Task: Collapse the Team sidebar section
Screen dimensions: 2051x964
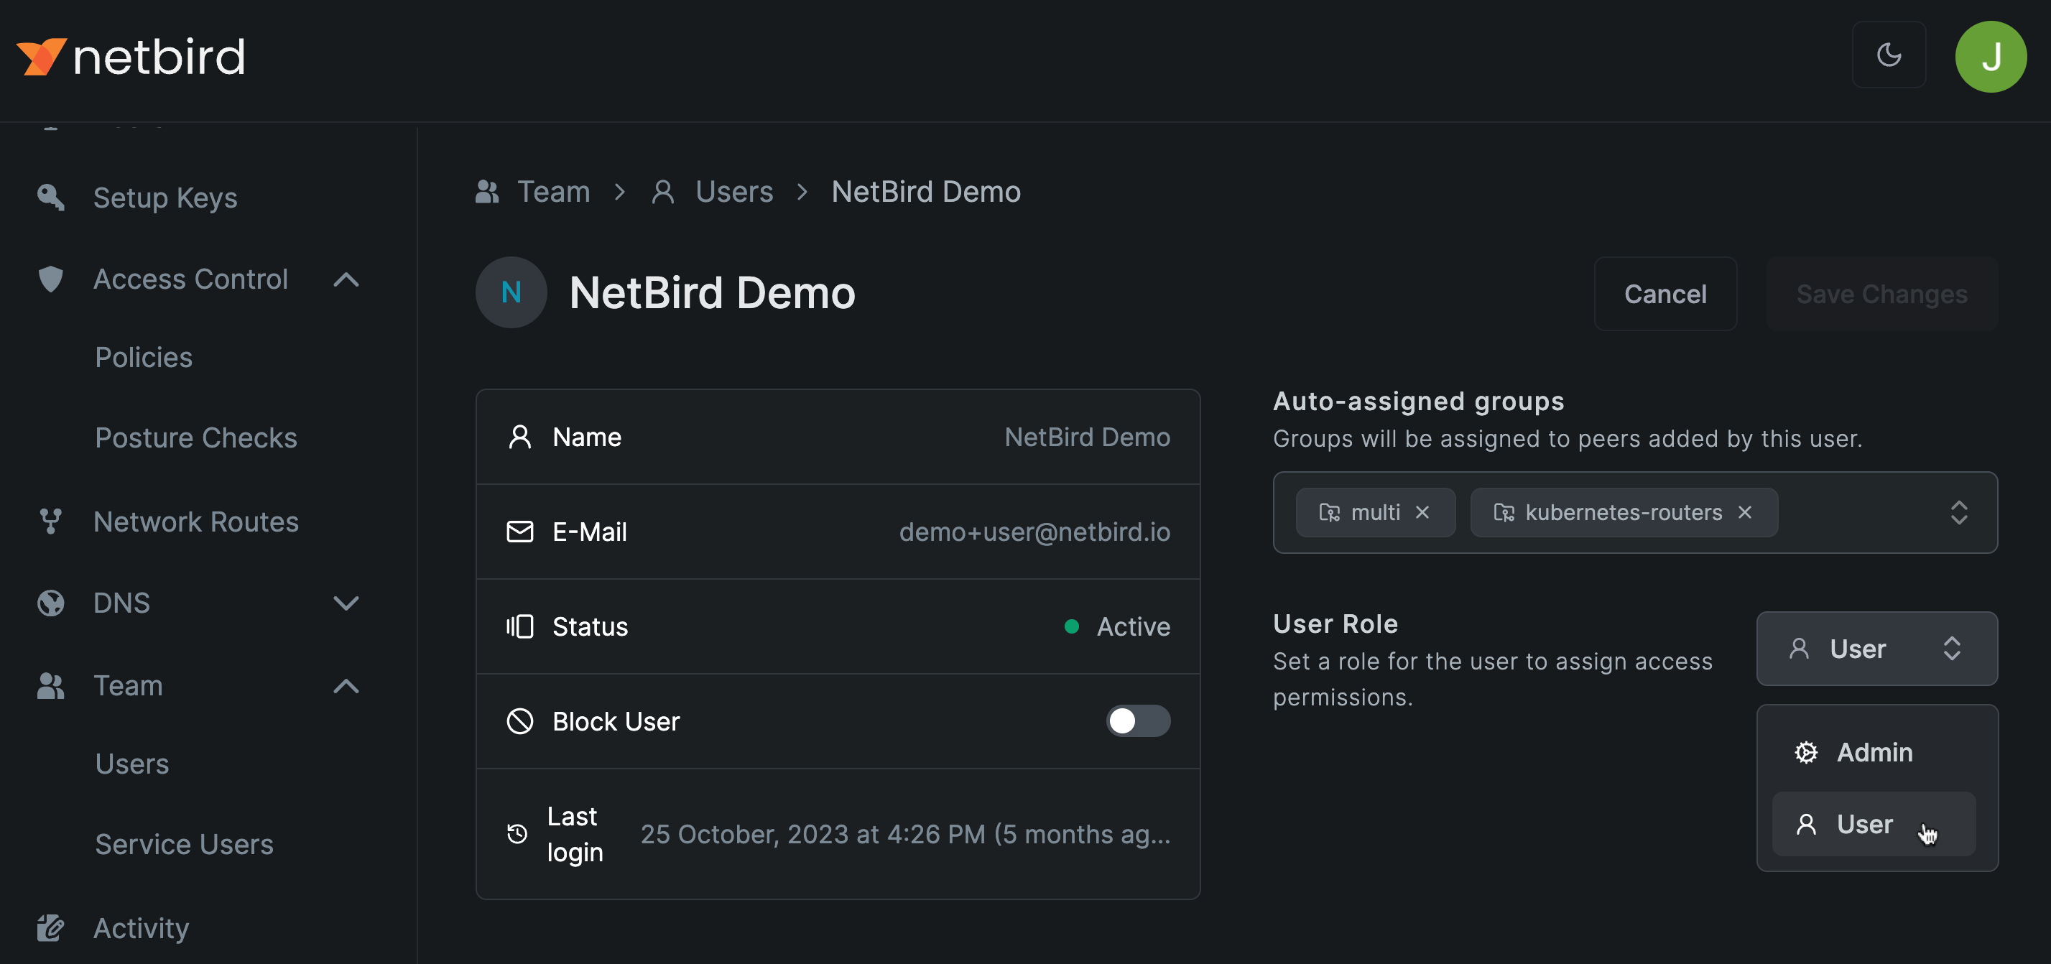Action: [x=346, y=685]
